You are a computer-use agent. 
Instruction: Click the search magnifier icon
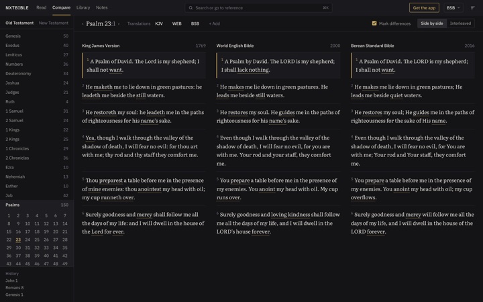191,7
